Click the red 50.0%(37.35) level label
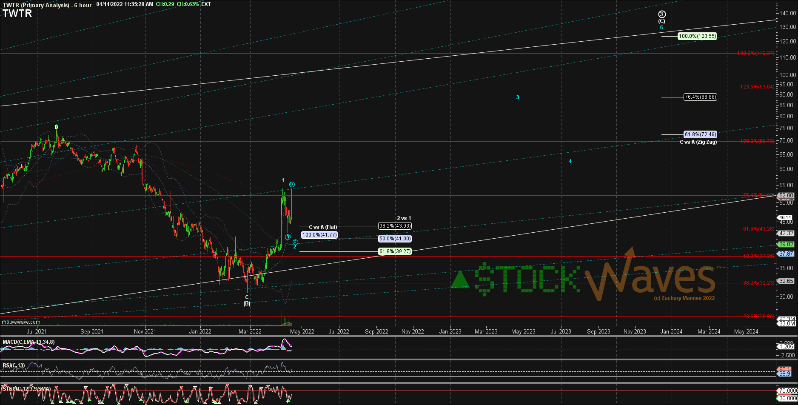Viewport: 798px width, 405px height. (x=758, y=256)
